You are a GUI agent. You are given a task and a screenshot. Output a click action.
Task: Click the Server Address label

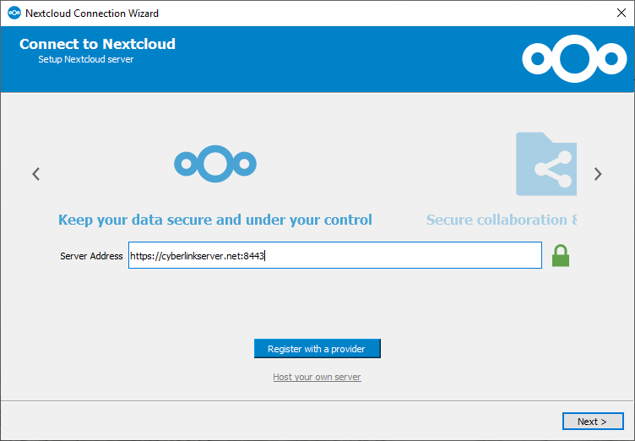tap(91, 256)
